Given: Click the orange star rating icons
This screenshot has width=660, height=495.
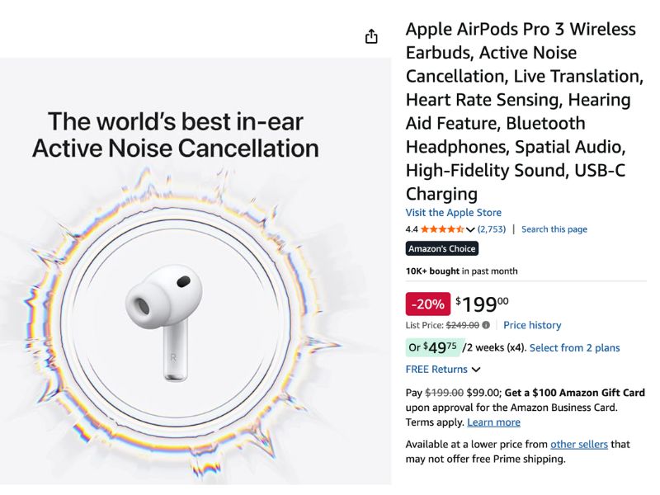Looking at the screenshot, I should pos(442,229).
